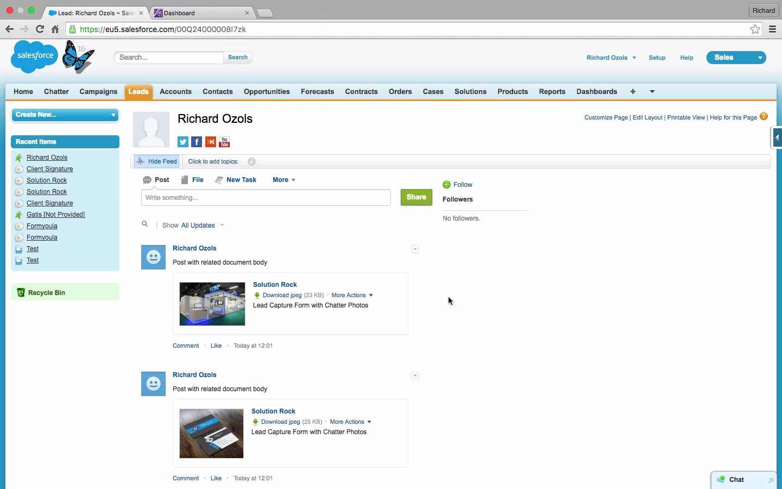
Task: Select the File publisher tab
Action: [x=192, y=180]
